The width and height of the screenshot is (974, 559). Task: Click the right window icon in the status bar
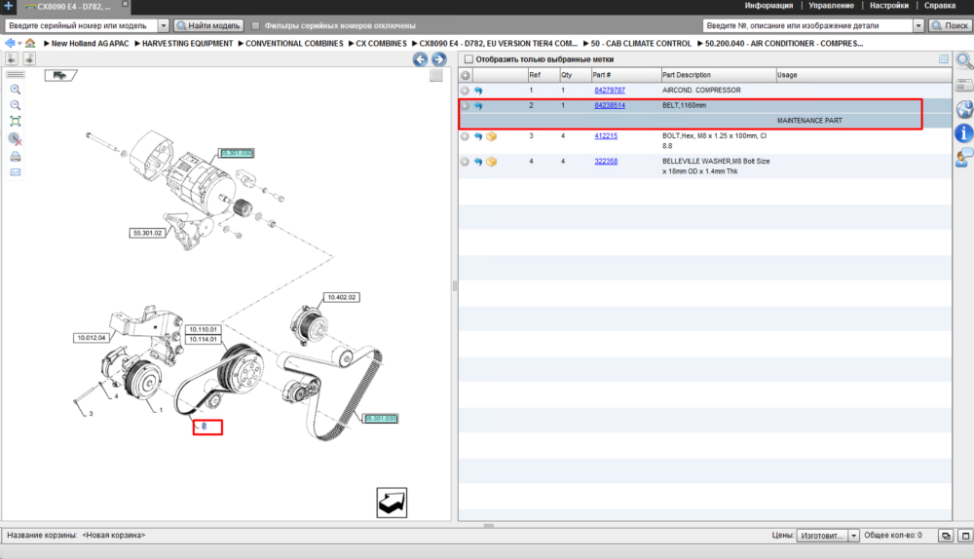(x=965, y=536)
